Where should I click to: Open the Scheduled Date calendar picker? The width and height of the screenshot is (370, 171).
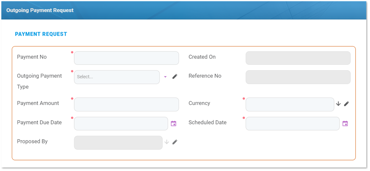click(345, 123)
